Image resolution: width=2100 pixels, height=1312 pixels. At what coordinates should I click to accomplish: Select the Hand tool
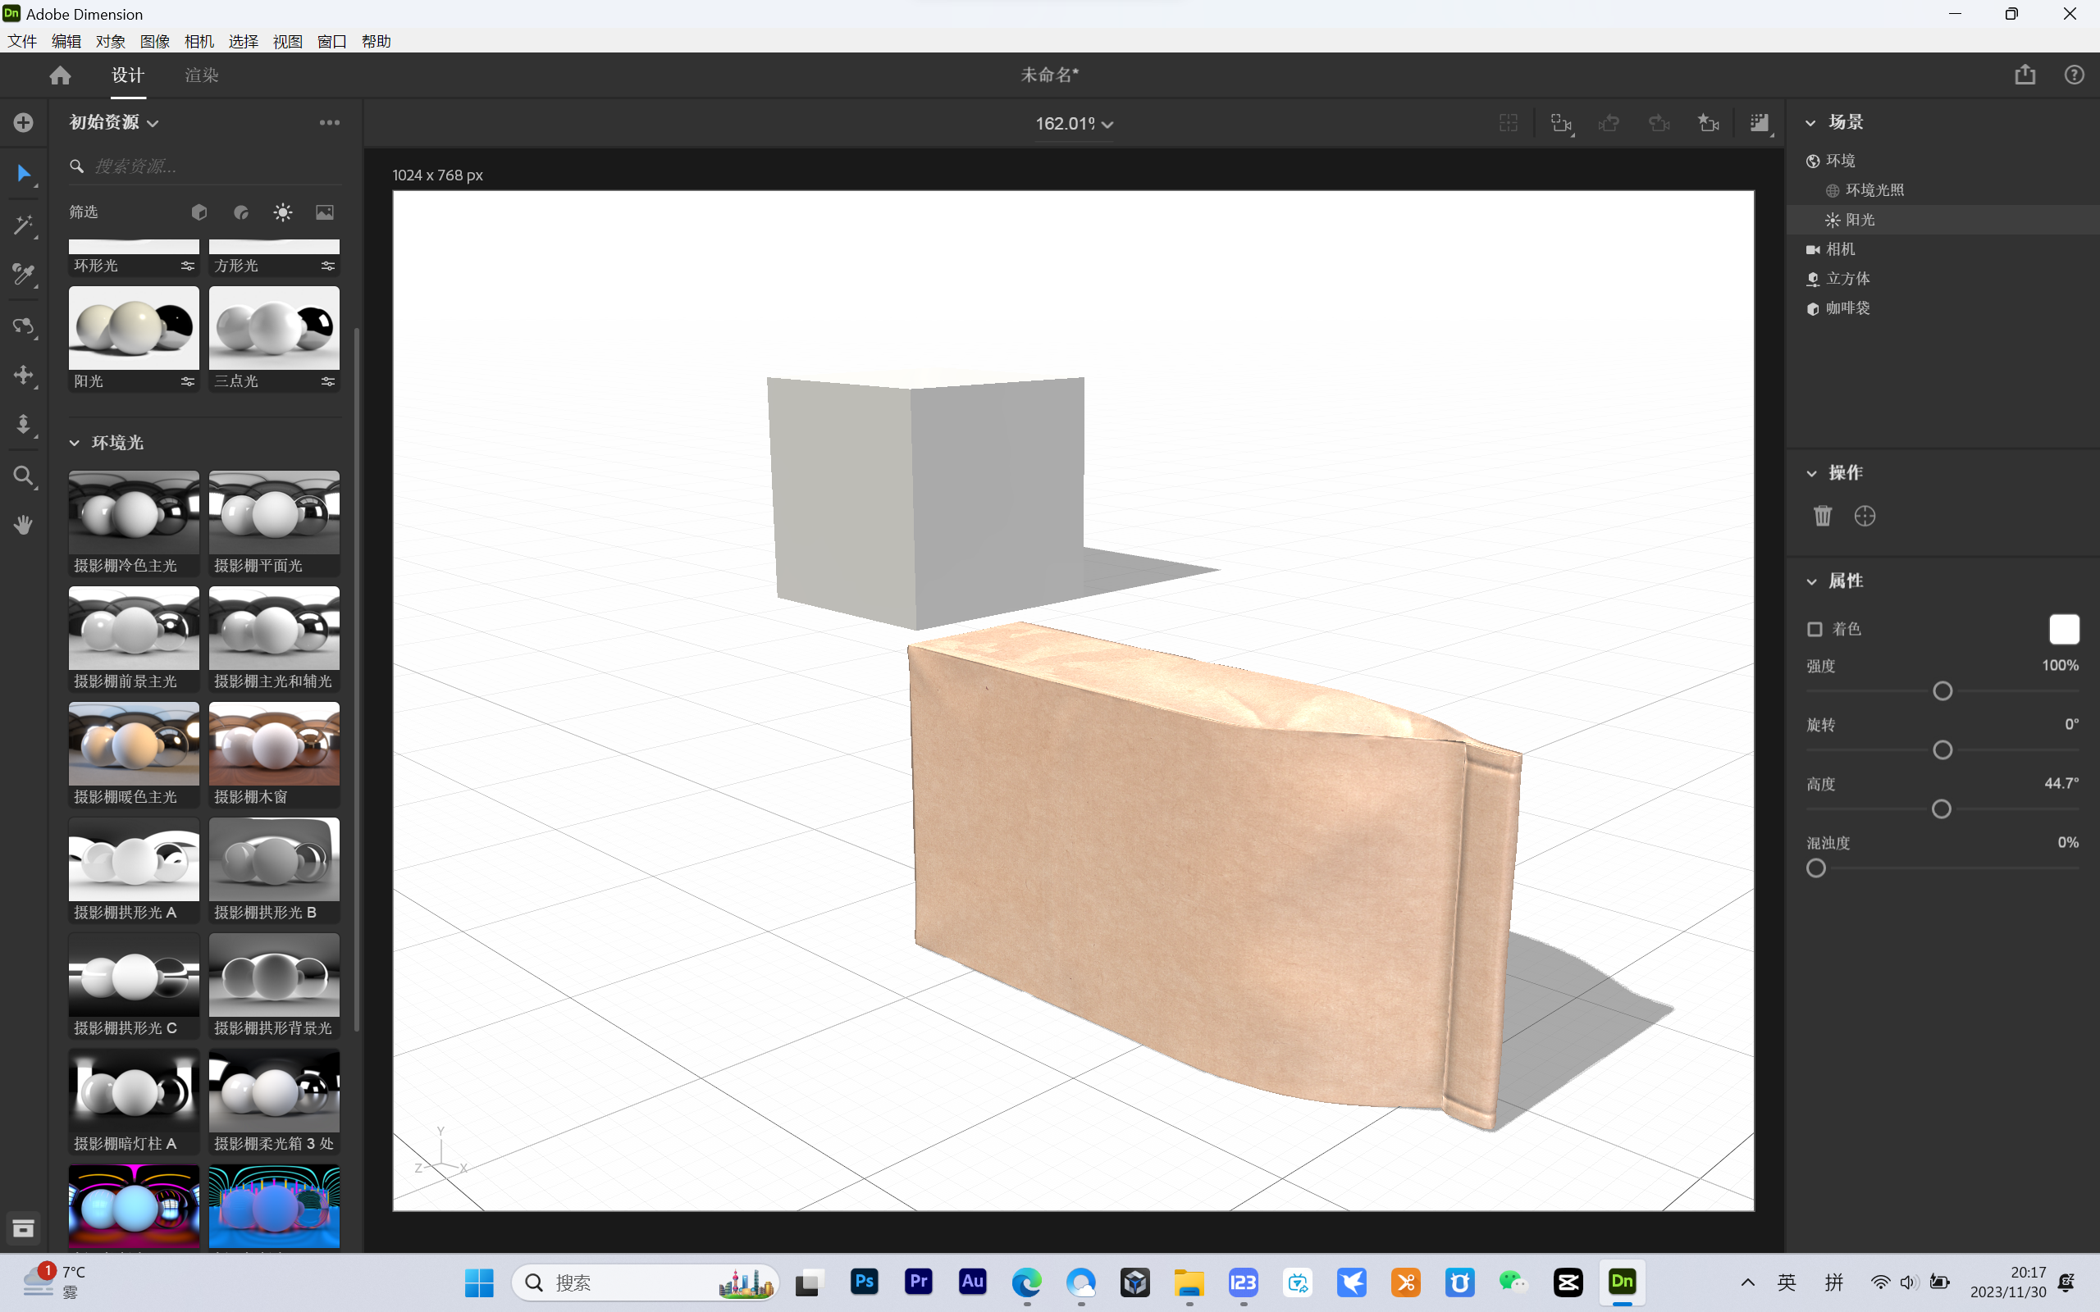pyautogui.click(x=24, y=524)
